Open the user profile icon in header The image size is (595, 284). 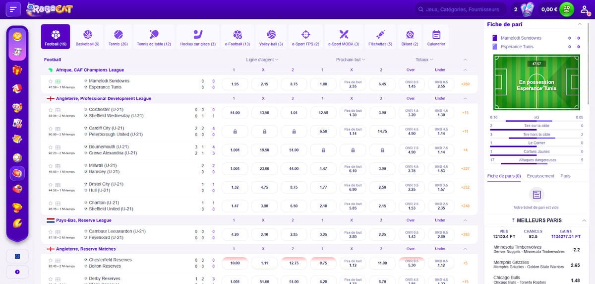[585, 9]
